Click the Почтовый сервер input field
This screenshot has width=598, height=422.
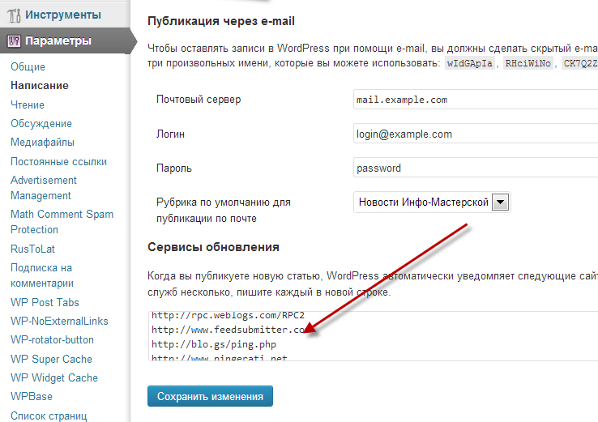(x=475, y=100)
